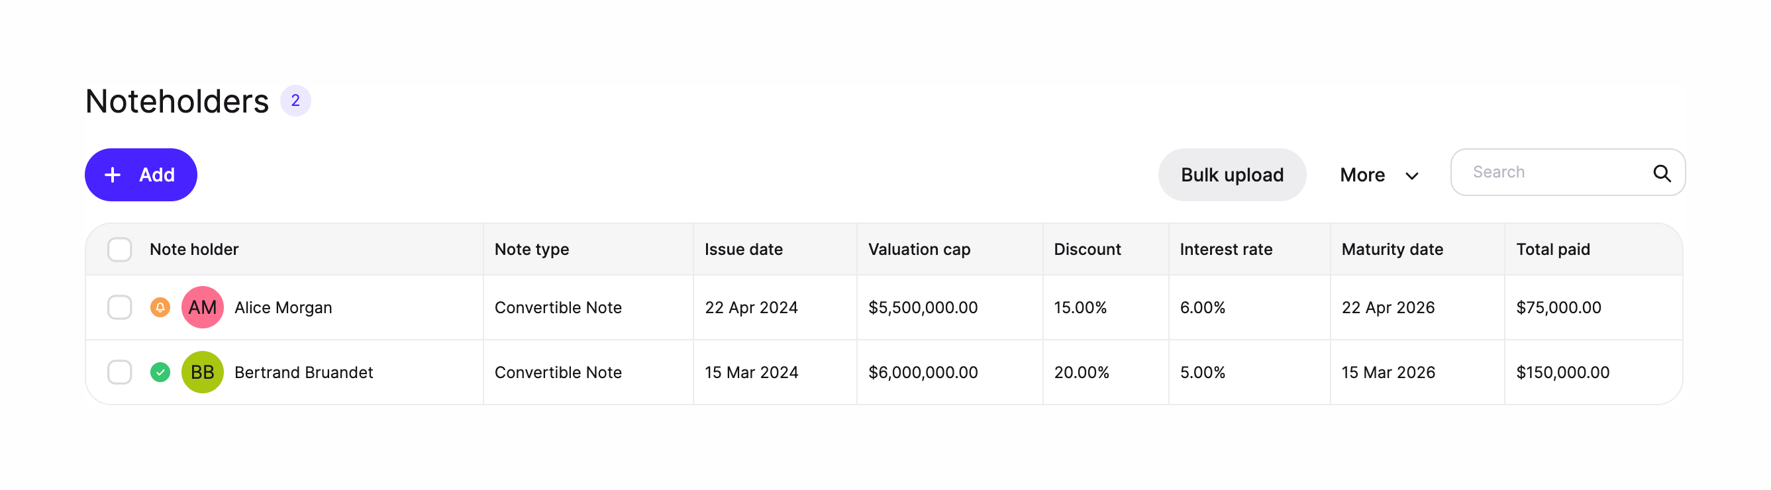Open Bertrand Bruandet's noteholder record

click(x=303, y=371)
